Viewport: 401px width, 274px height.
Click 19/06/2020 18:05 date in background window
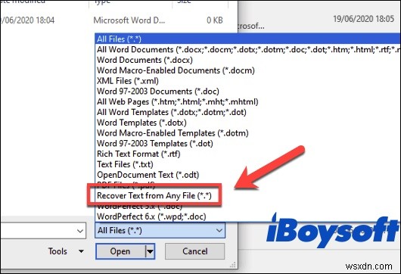(x=363, y=19)
